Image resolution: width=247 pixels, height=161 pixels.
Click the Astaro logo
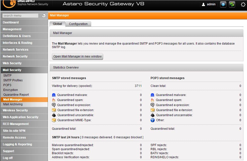click(10, 4)
